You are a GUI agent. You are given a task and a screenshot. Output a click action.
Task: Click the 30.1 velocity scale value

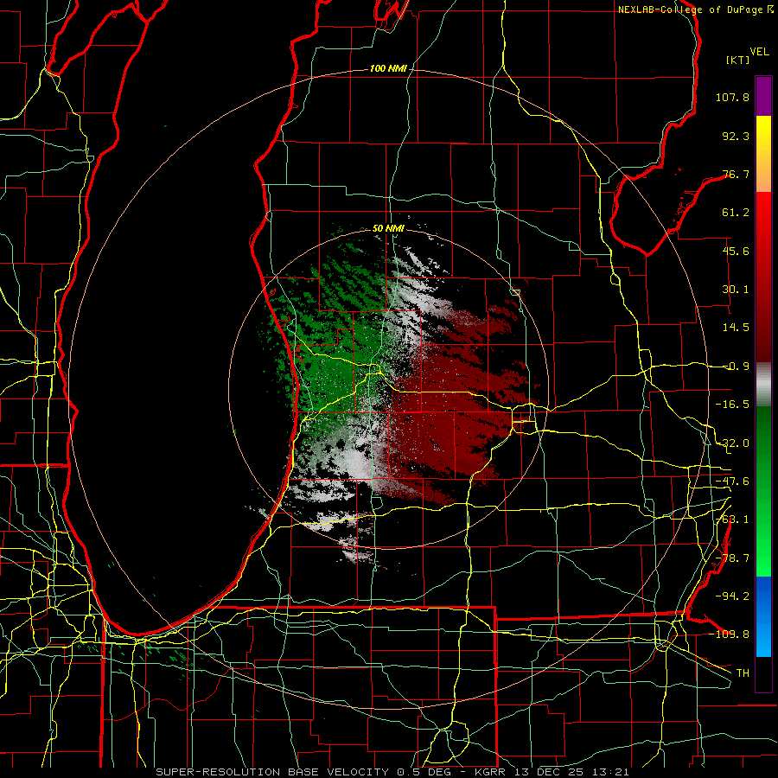point(736,290)
